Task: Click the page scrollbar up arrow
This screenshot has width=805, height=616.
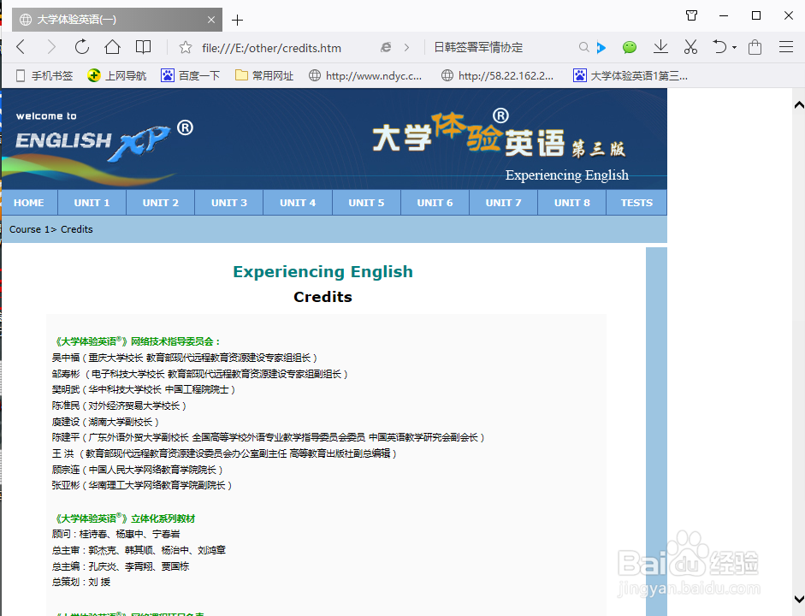Action: (799, 105)
